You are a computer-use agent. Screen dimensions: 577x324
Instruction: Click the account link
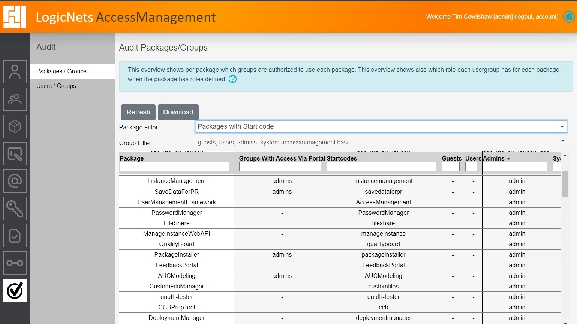pos(546,16)
